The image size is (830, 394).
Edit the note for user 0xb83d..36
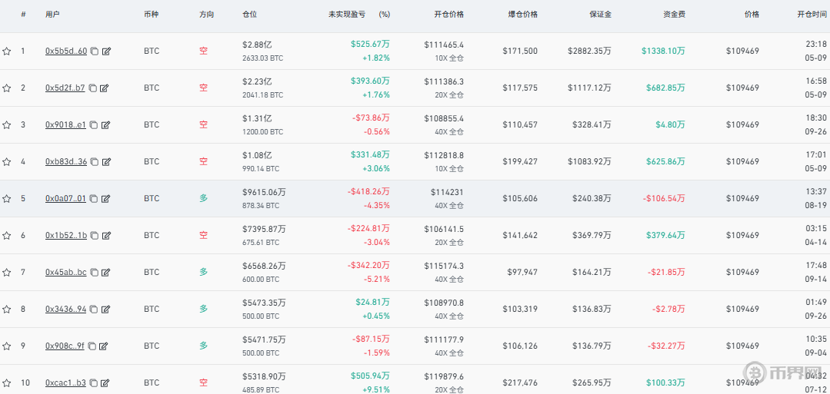106,162
